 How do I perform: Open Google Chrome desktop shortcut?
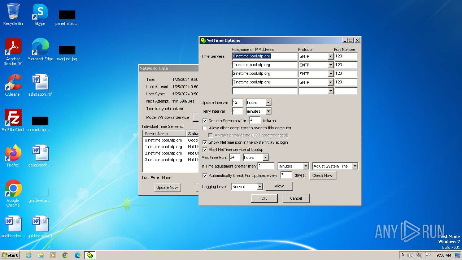(x=13, y=193)
